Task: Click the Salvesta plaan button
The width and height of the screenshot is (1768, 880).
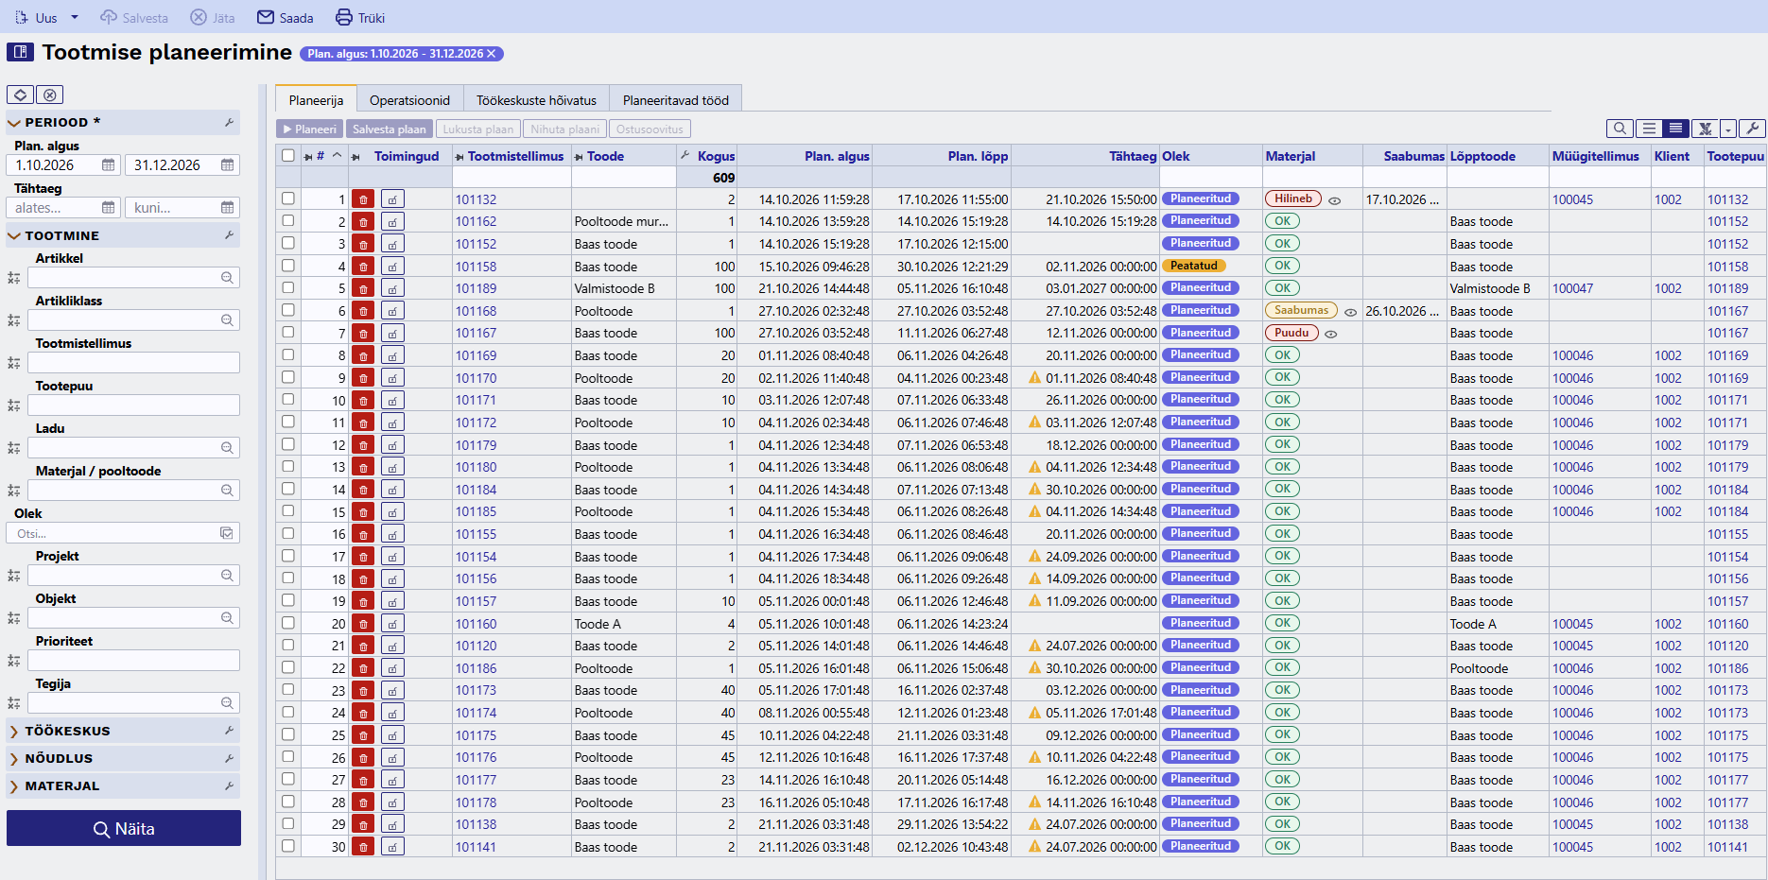Action: click(389, 129)
